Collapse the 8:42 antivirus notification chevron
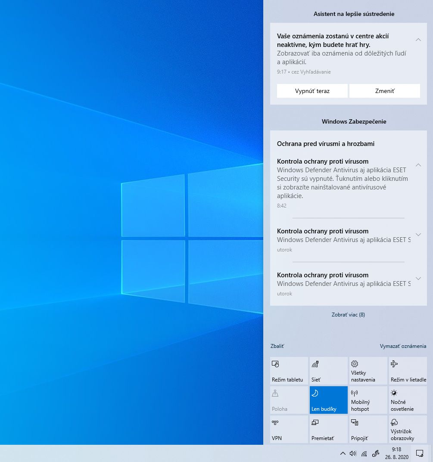This screenshot has height=462, width=433. 418,165
